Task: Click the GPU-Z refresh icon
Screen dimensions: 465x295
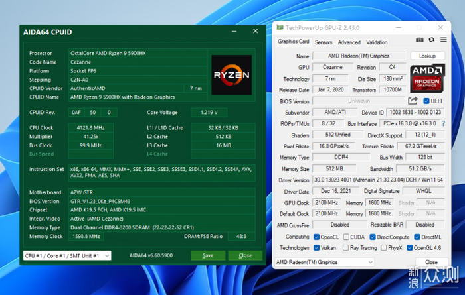Action: [x=431, y=41]
